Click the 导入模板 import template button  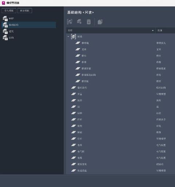(9, 11)
